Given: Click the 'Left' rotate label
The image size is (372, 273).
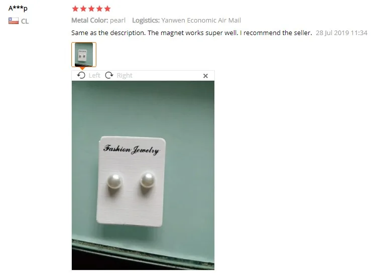Looking at the screenshot, I should point(94,75).
